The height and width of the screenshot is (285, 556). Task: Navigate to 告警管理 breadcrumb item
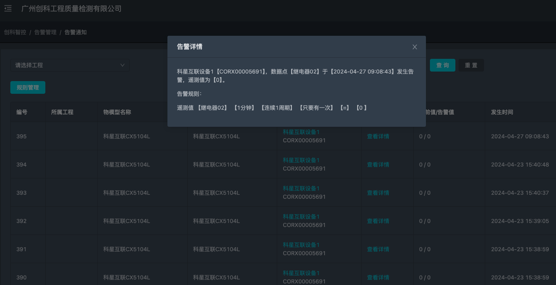point(45,32)
